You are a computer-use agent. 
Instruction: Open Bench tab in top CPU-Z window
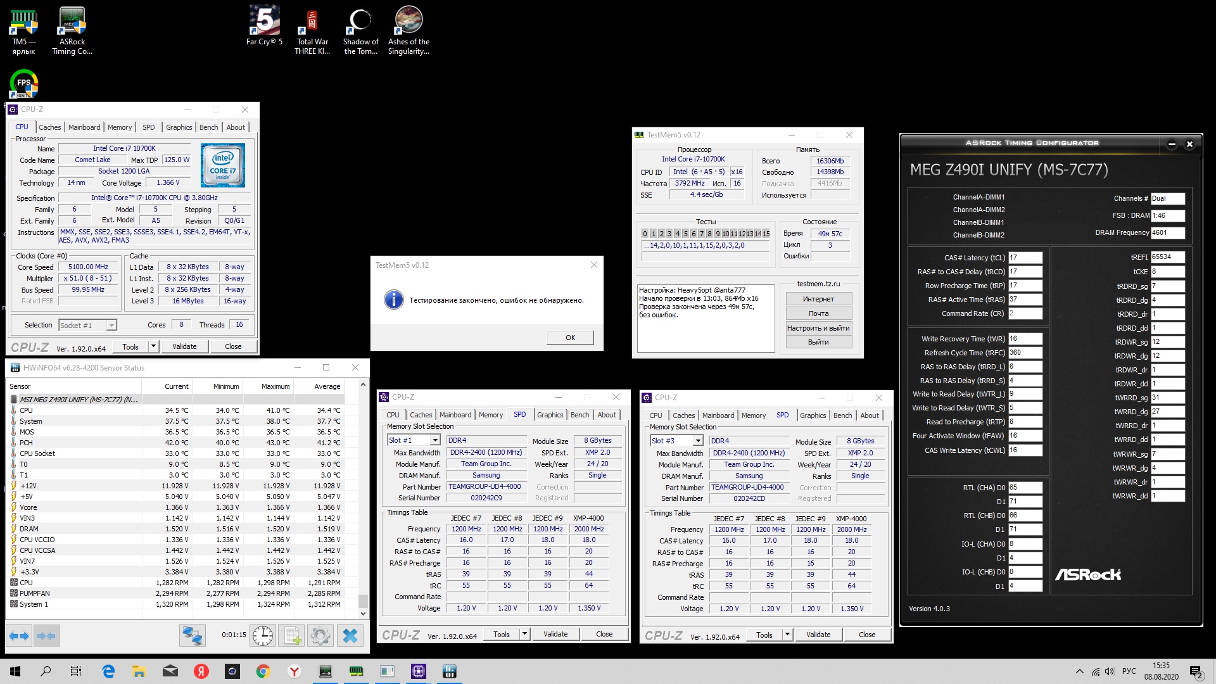point(208,127)
